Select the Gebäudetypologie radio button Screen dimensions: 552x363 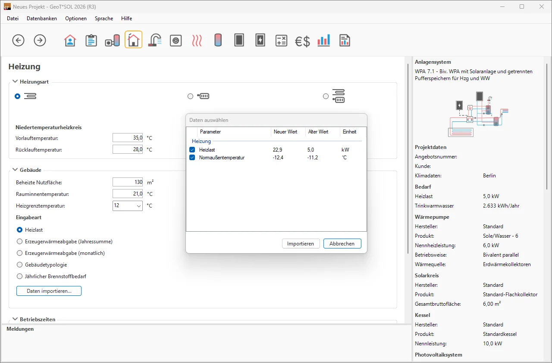tap(19, 265)
